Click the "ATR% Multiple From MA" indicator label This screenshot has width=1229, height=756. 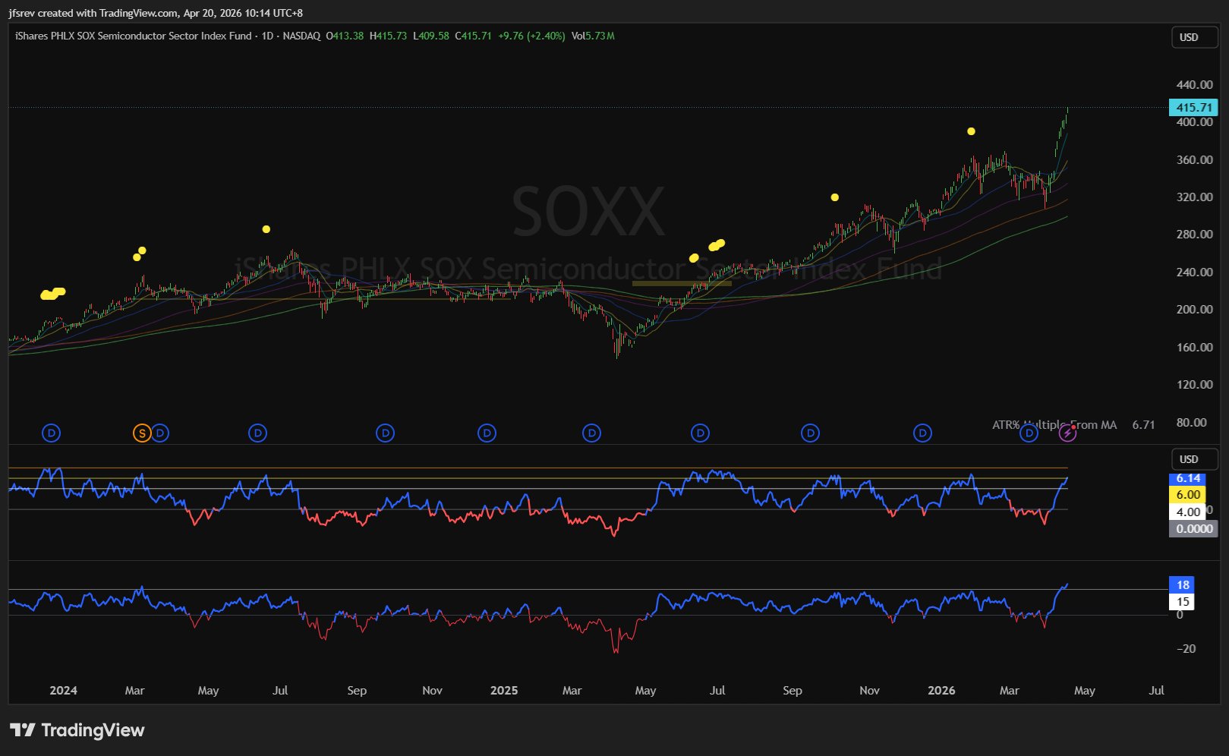point(1054,425)
